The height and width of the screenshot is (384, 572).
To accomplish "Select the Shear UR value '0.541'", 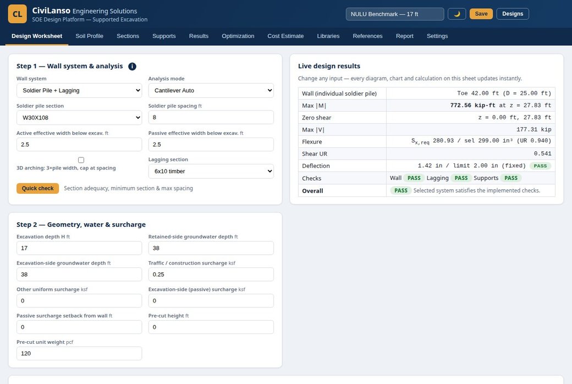I will (542, 153).
